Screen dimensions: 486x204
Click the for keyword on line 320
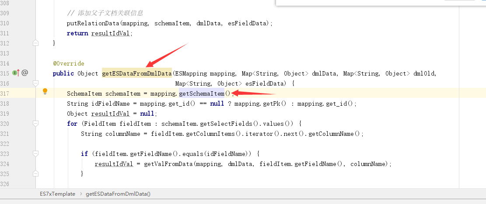click(72, 124)
